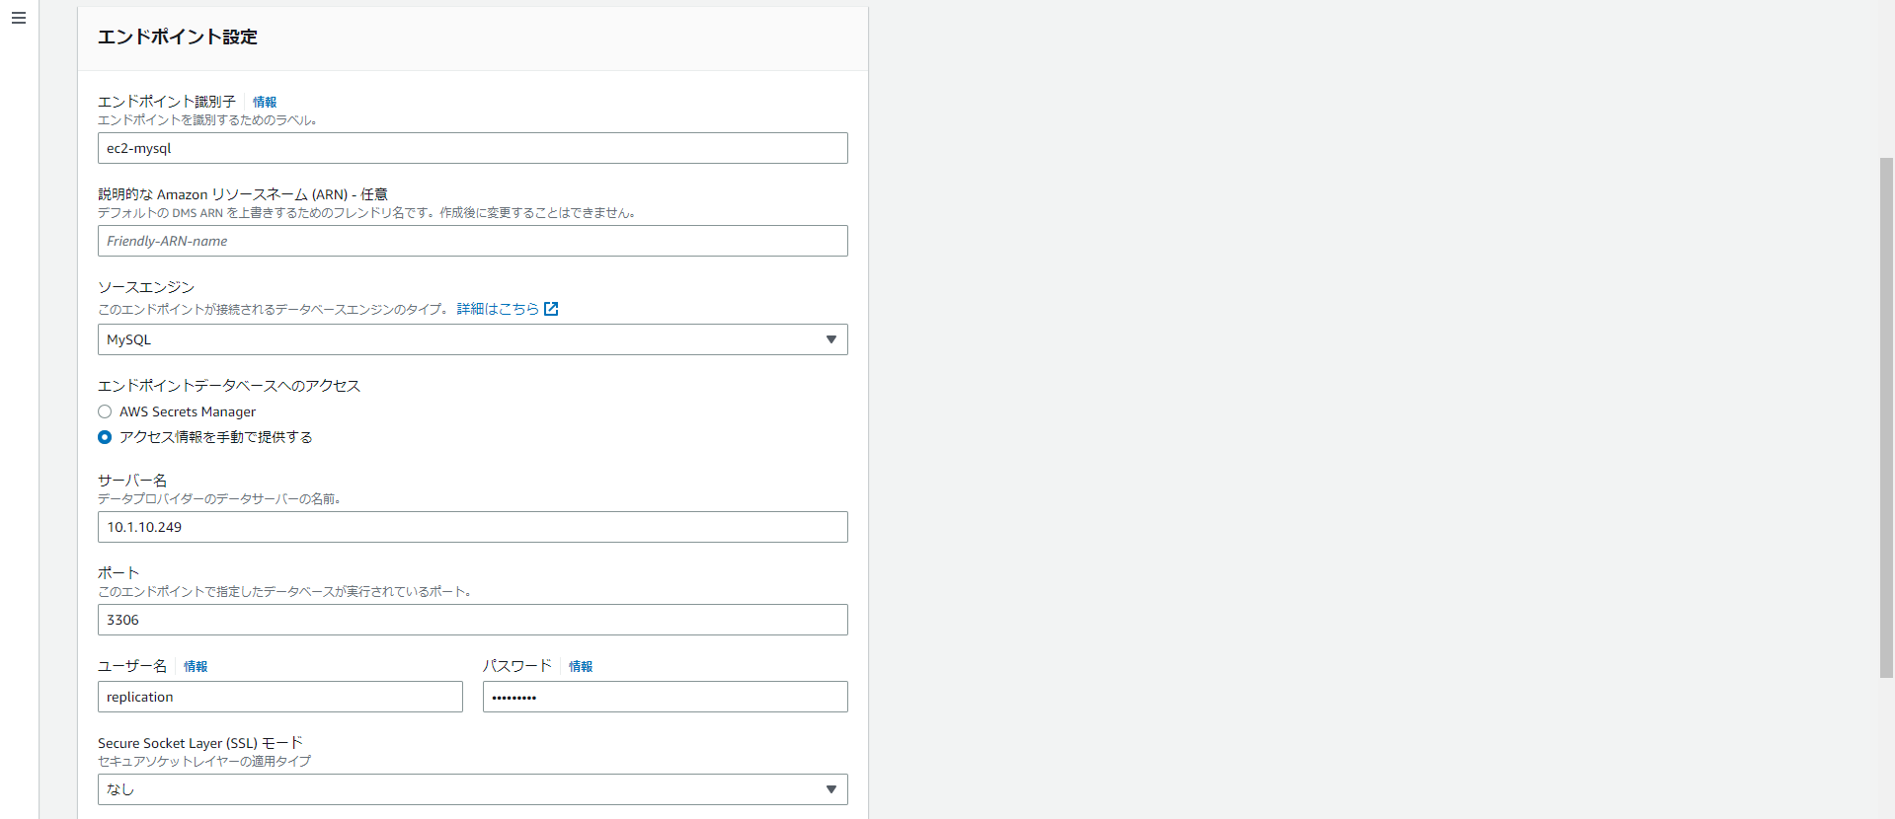The width and height of the screenshot is (1895, 819).
Task: Click the page vertical scrollbar
Action: pyautogui.click(x=1886, y=417)
